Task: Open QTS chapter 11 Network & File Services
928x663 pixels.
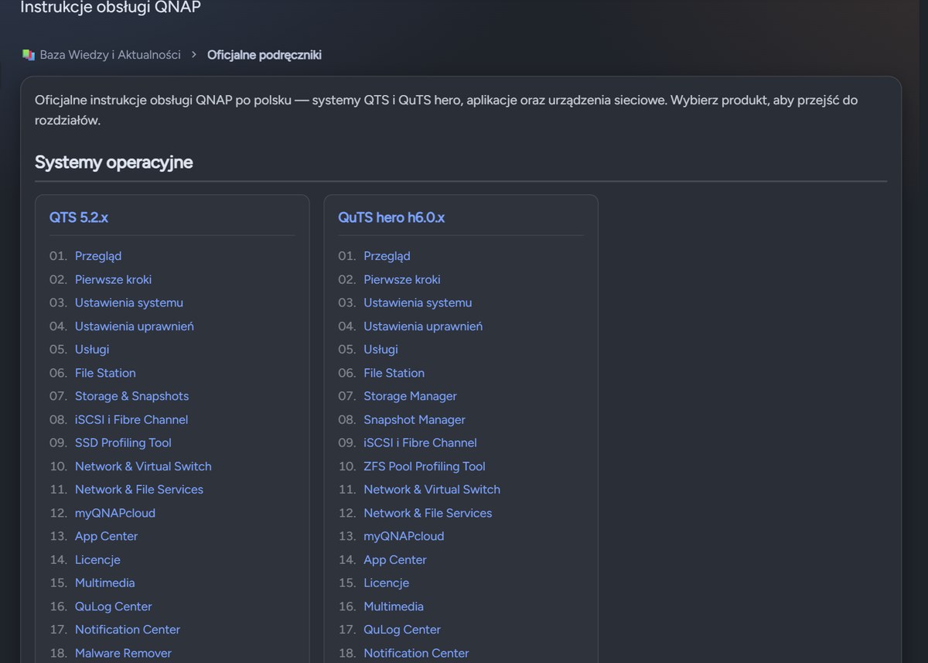Action: tap(139, 489)
